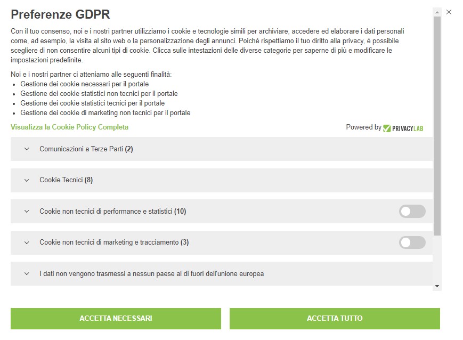Click the scrollbar down arrow
The width and height of the screenshot is (463, 340).
(437, 286)
